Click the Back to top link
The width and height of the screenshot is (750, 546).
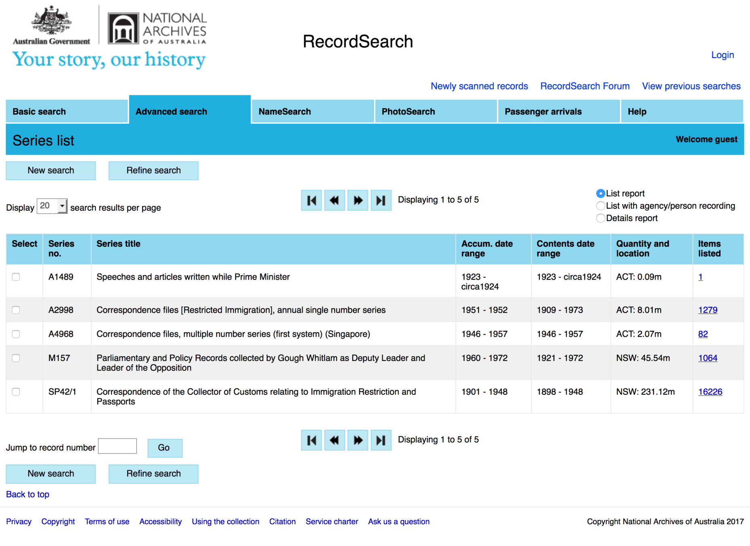(27, 495)
